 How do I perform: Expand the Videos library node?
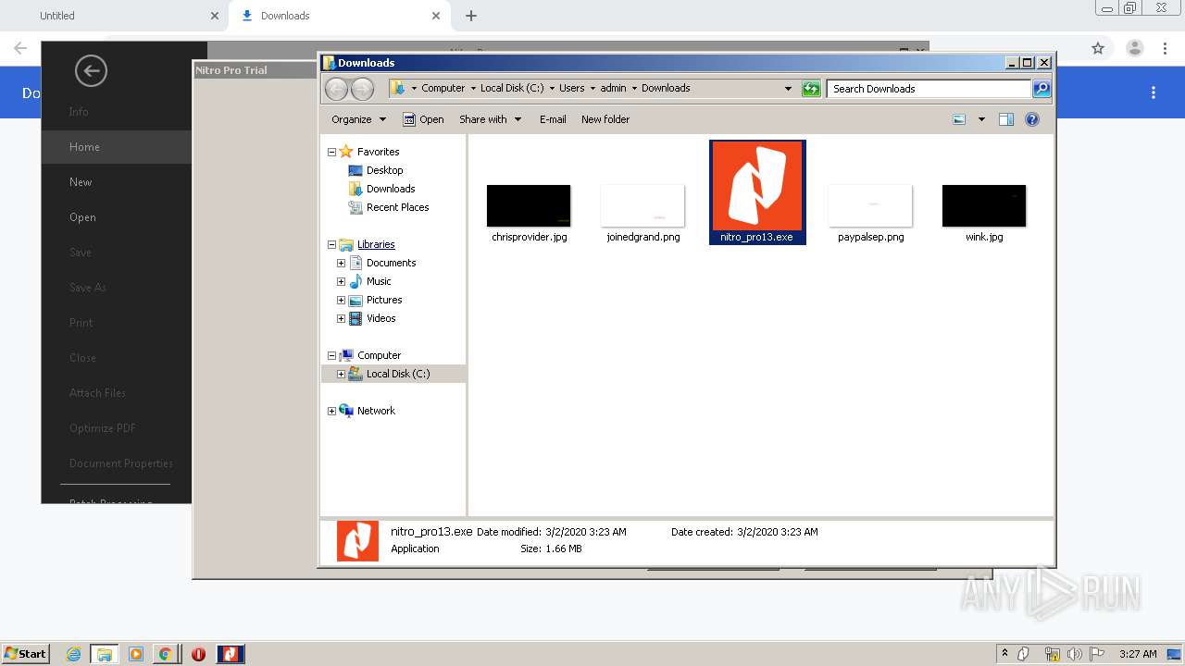[x=341, y=318]
